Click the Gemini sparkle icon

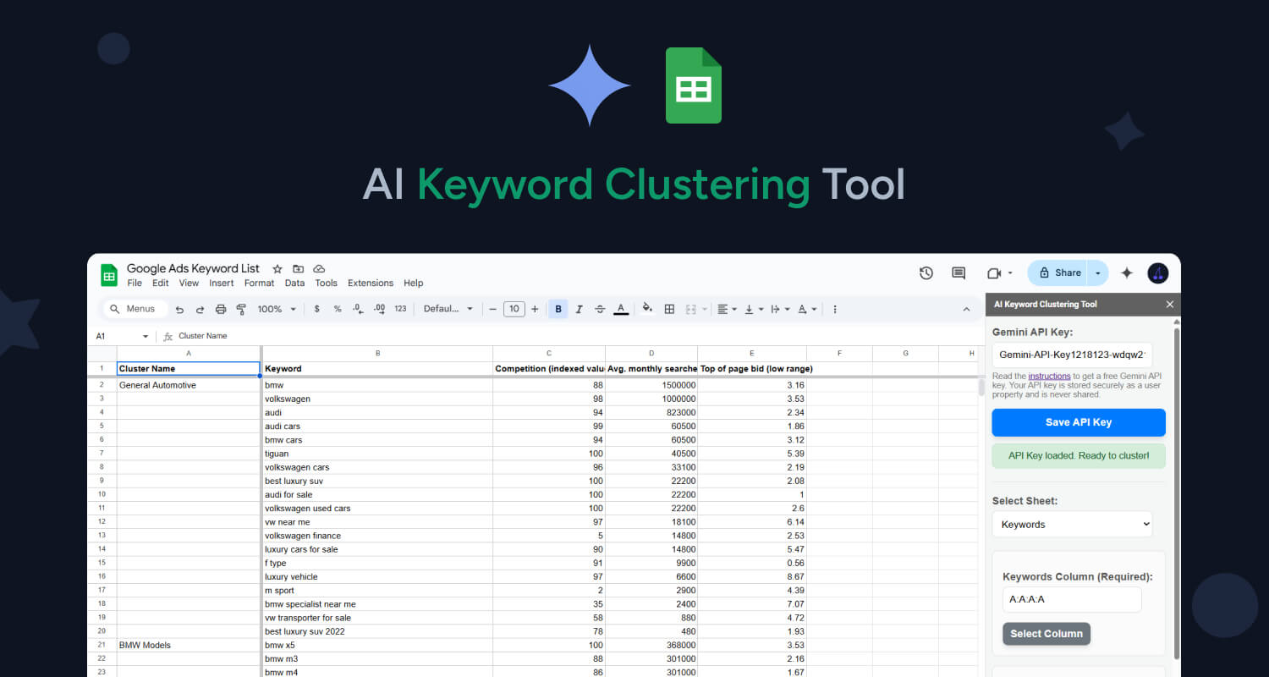(1127, 272)
